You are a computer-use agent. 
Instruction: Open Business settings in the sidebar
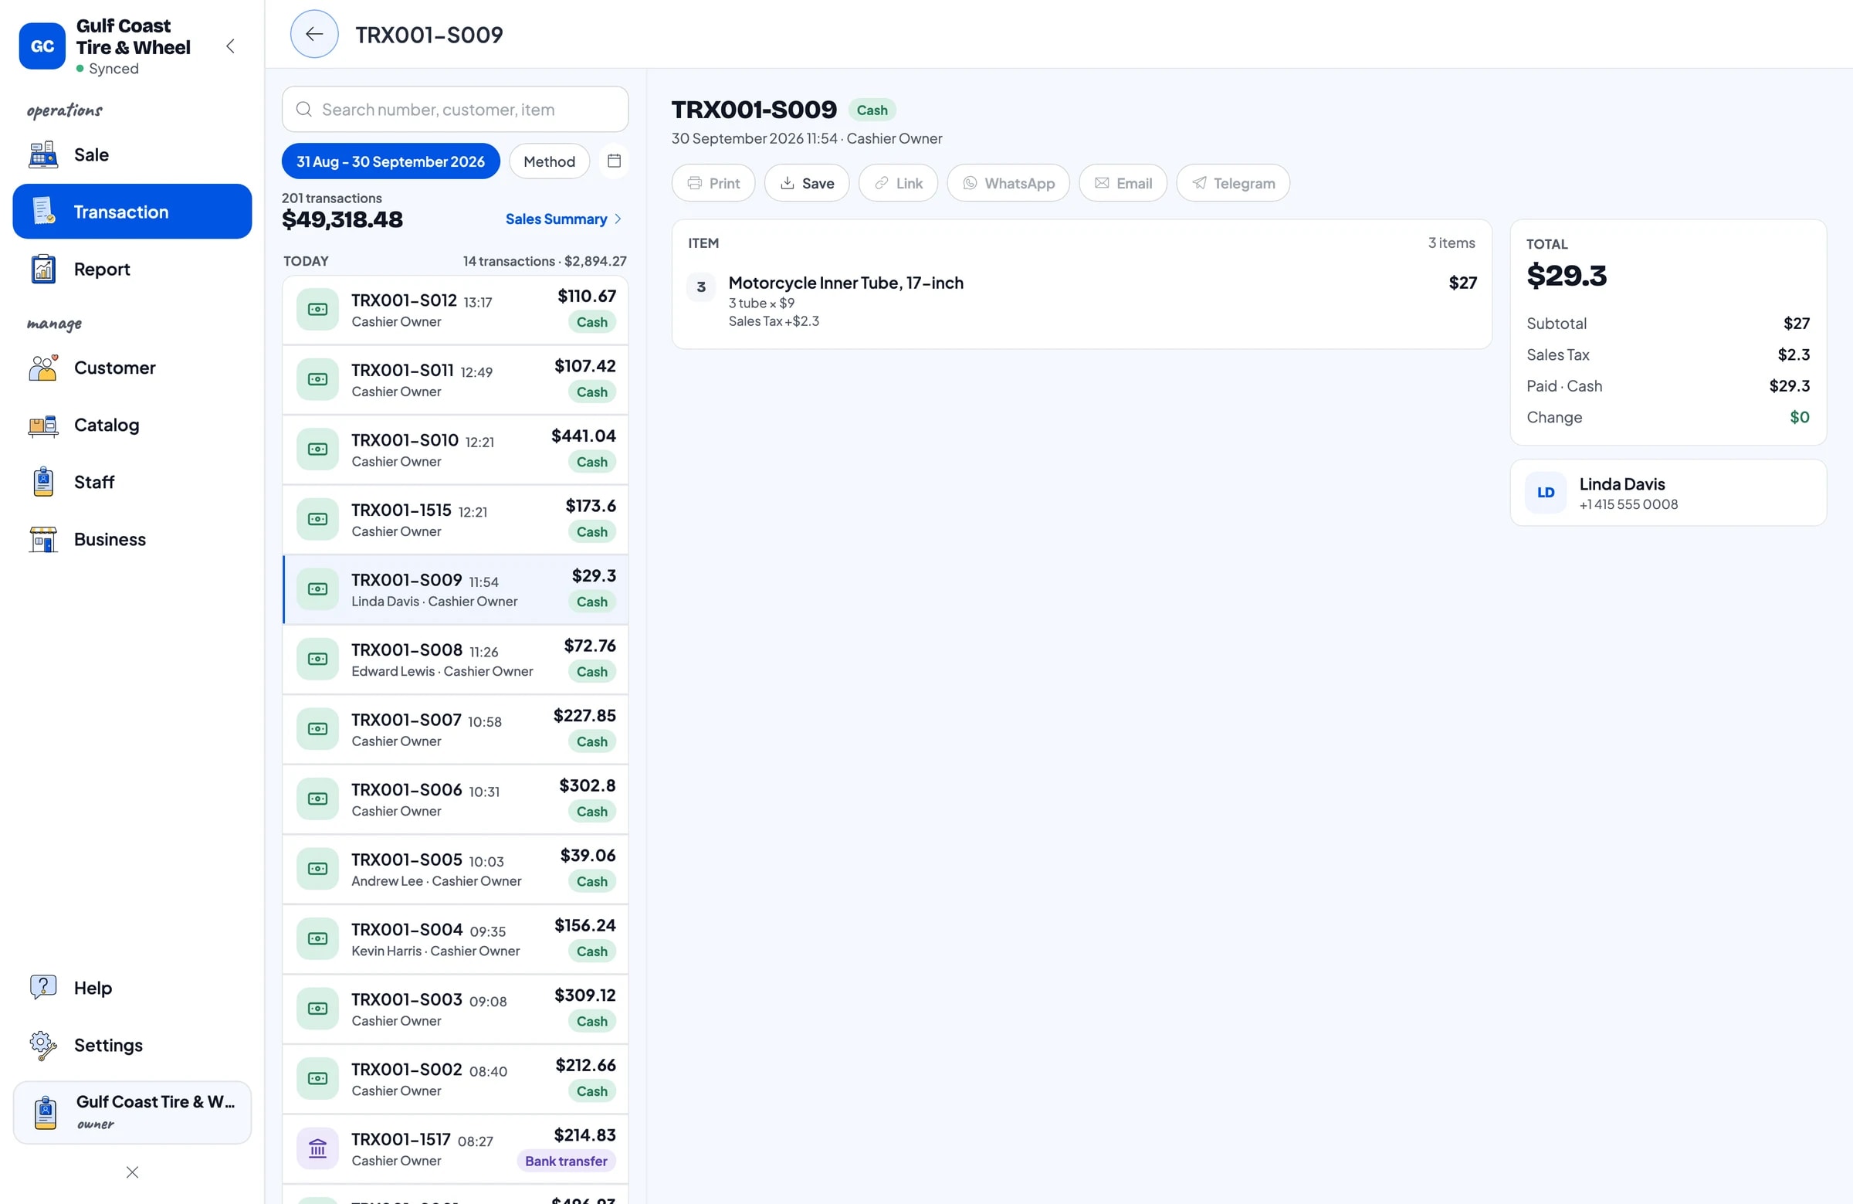pos(132,540)
